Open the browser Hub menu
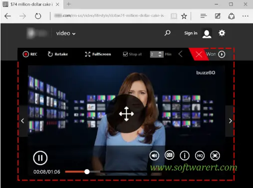Screen dimensions: 253x188 [204, 16]
